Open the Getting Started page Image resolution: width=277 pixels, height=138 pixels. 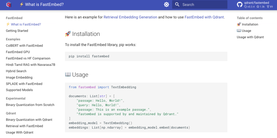[x=17, y=31]
